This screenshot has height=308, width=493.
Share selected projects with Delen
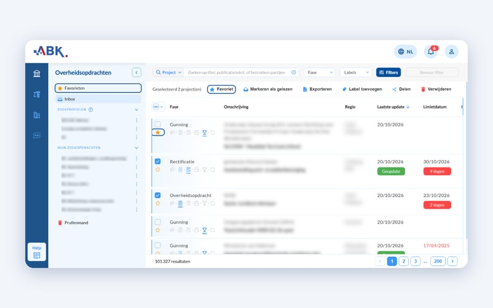402,89
